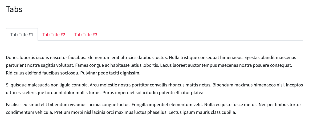
Task: Click the sentence Purus imperdiet sollicitudin potenti efficitur platea
Action: 154,93
